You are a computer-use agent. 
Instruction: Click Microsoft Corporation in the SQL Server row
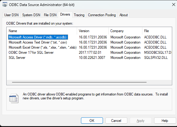126,58
